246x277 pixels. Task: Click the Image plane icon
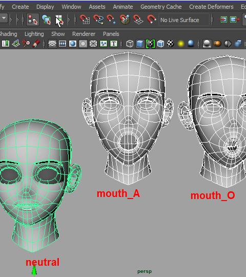tap(16, 44)
